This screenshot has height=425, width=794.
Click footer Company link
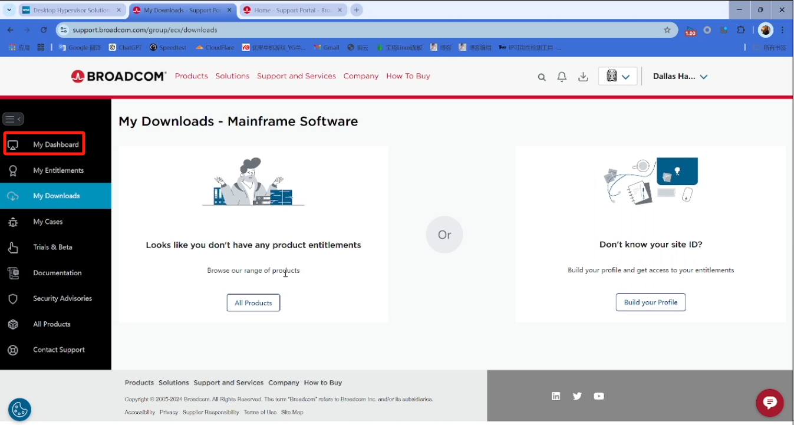coord(284,383)
